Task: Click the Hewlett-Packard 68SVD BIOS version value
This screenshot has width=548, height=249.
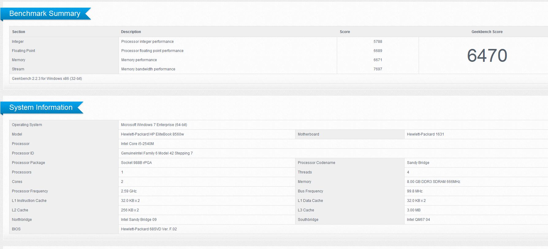Action: 149,229
